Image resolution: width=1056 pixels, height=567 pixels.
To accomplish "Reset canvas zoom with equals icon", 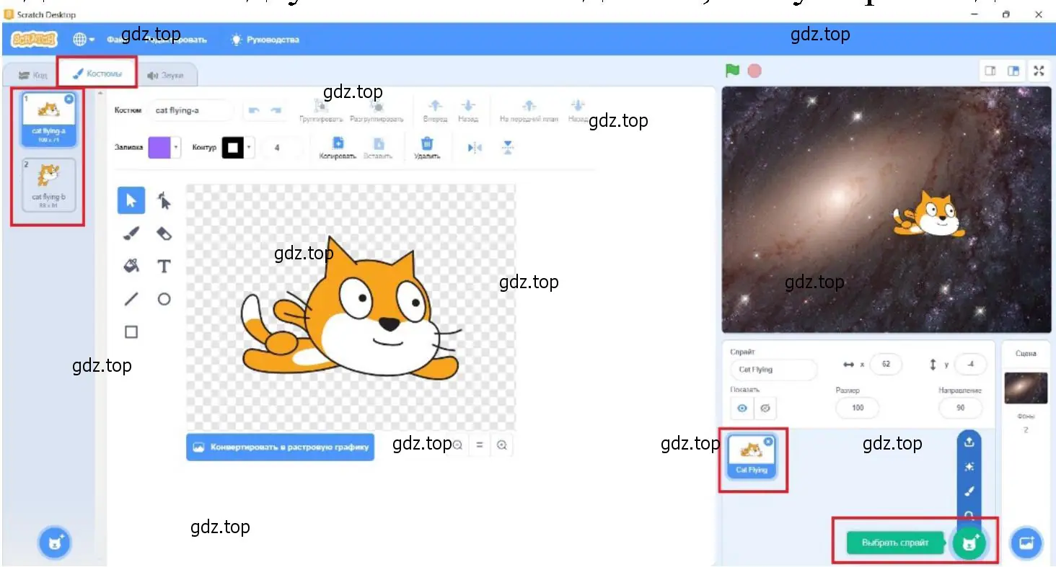I will coord(479,445).
